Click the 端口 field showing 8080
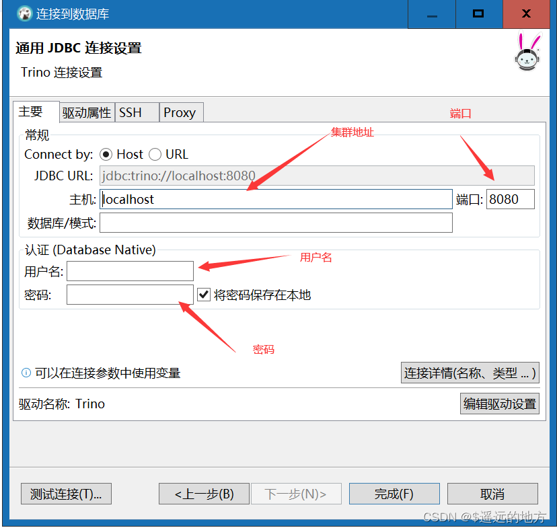This screenshot has width=557, height=530. point(510,198)
